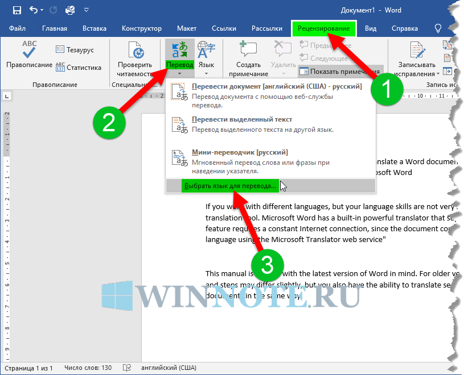The height and width of the screenshot is (375, 464).
Task: Click the Undo arrow icon
Action: coord(34,10)
